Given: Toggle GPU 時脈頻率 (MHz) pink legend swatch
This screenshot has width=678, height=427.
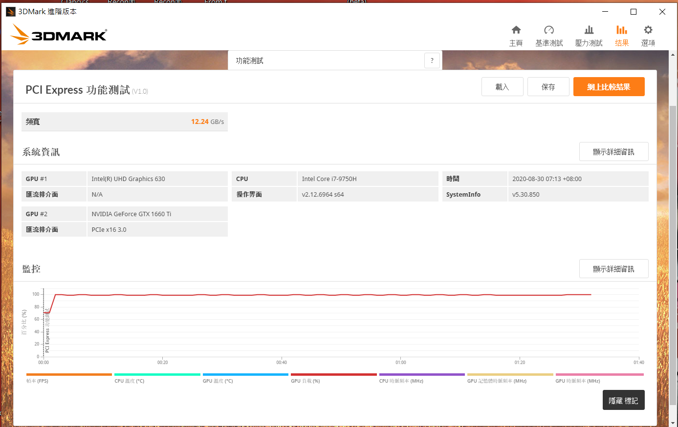Looking at the screenshot, I should coord(600,375).
